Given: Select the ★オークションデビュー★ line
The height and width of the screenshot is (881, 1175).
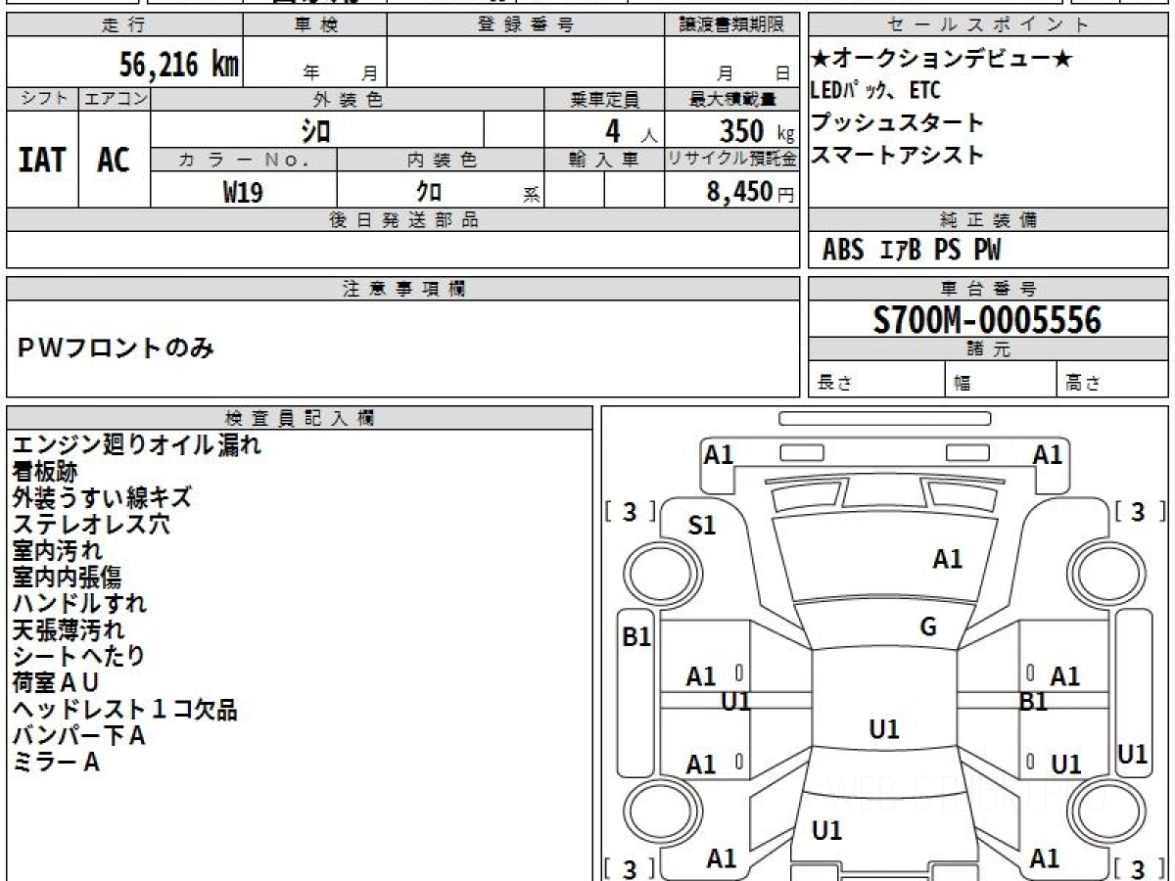Looking at the screenshot, I should [942, 60].
